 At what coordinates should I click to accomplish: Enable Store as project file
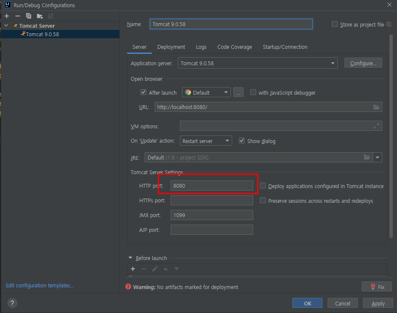pyautogui.click(x=335, y=24)
